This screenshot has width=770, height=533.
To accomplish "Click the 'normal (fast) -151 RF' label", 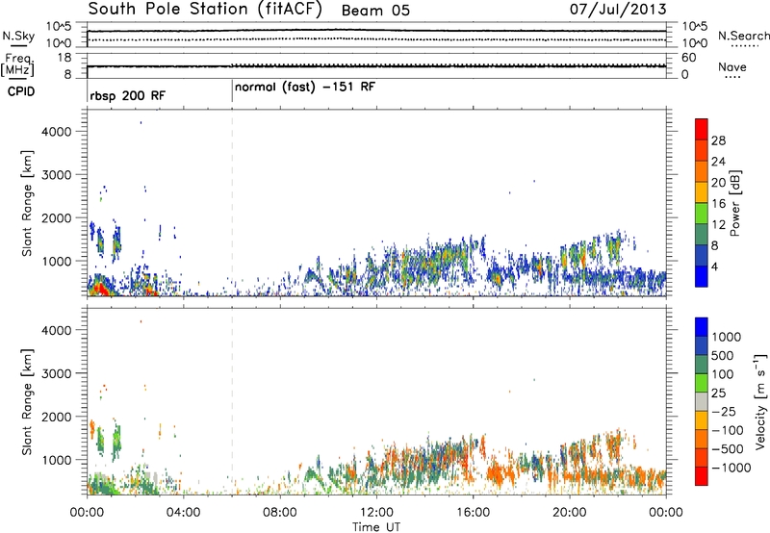I will point(305,88).
